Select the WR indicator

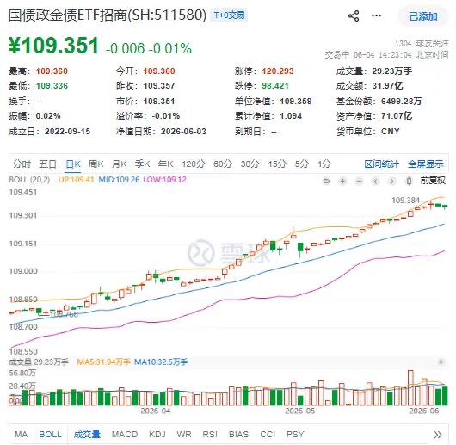coord(184,435)
